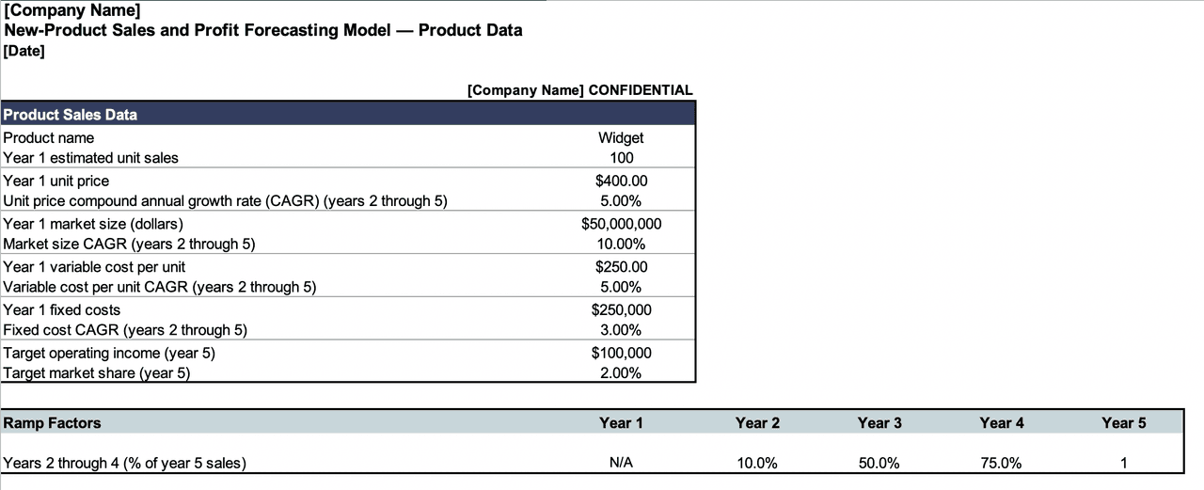Image resolution: width=1204 pixels, height=490 pixels.
Task: Click the Widget product name cell
Action: tap(621, 137)
